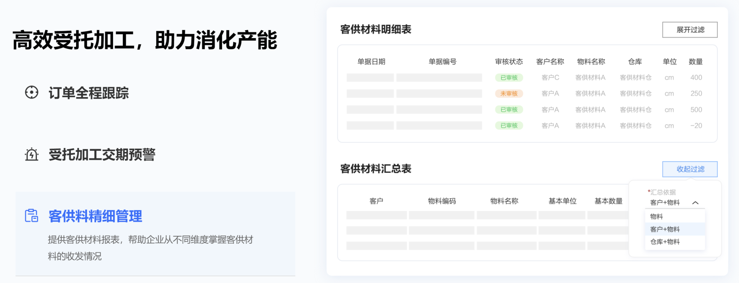Click the customer material clipboard icon

point(32,216)
